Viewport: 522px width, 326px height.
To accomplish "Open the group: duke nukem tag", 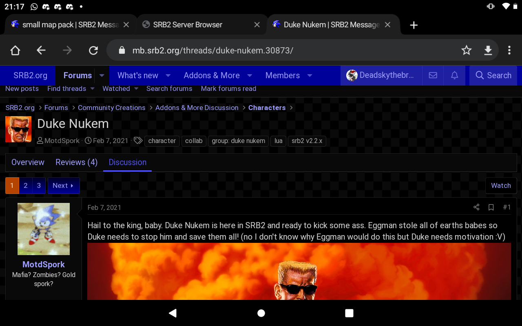I will coord(238,141).
